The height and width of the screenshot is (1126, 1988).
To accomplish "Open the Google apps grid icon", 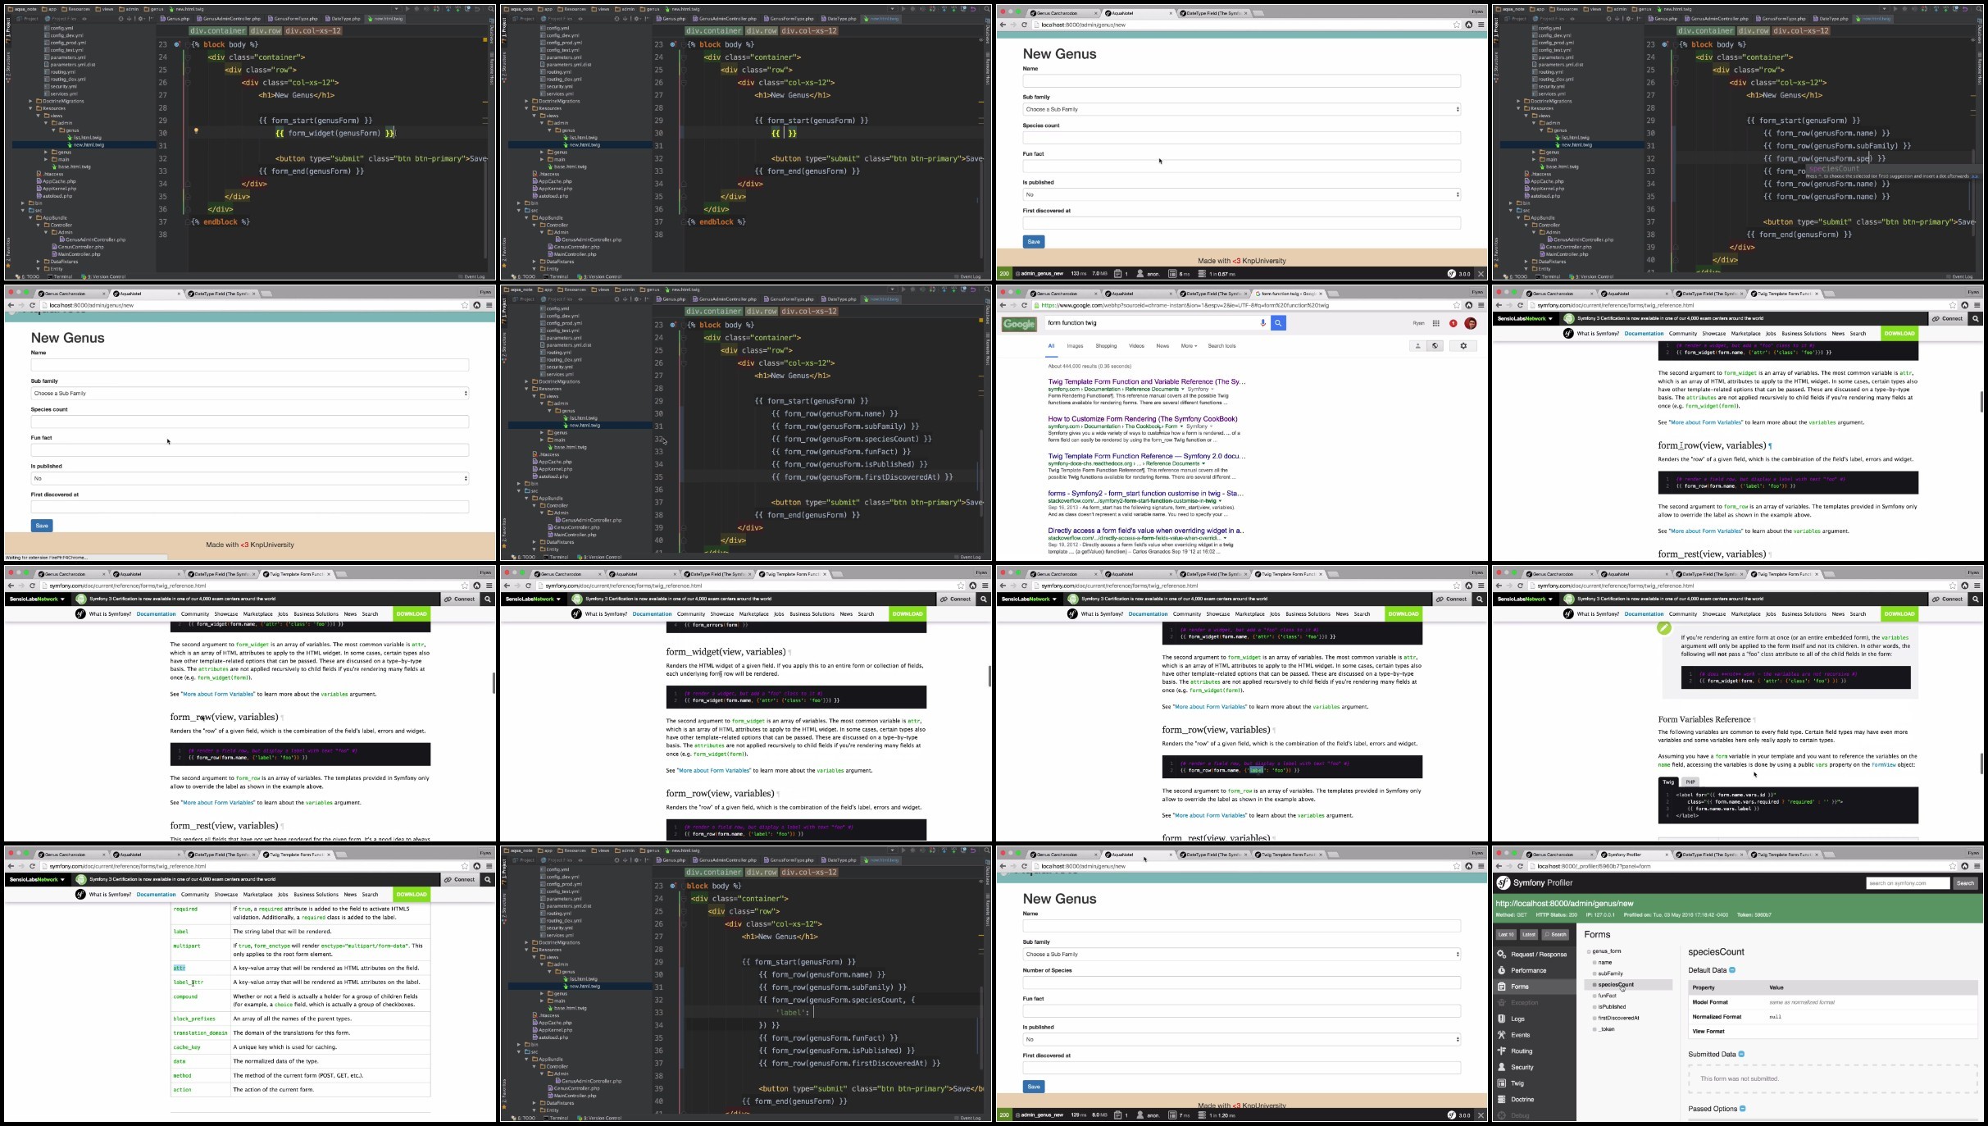I will pyautogui.click(x=1435, y=323).
